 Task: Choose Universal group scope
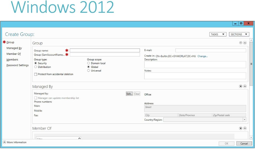point(88,71)
